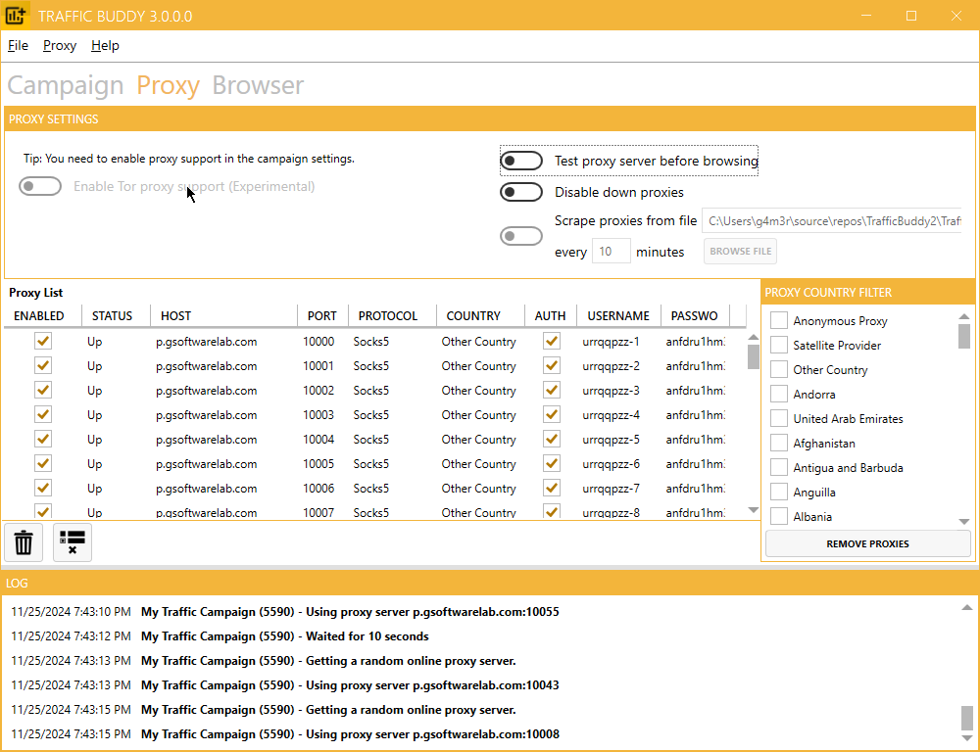Click the minutes interval input field
Screen dimensions: 980x752
click(x=611, y=251)
